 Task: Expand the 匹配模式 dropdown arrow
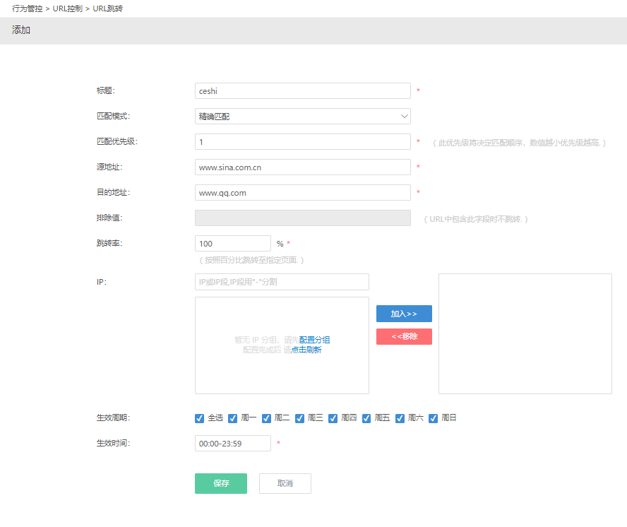(x=404, y=116)
